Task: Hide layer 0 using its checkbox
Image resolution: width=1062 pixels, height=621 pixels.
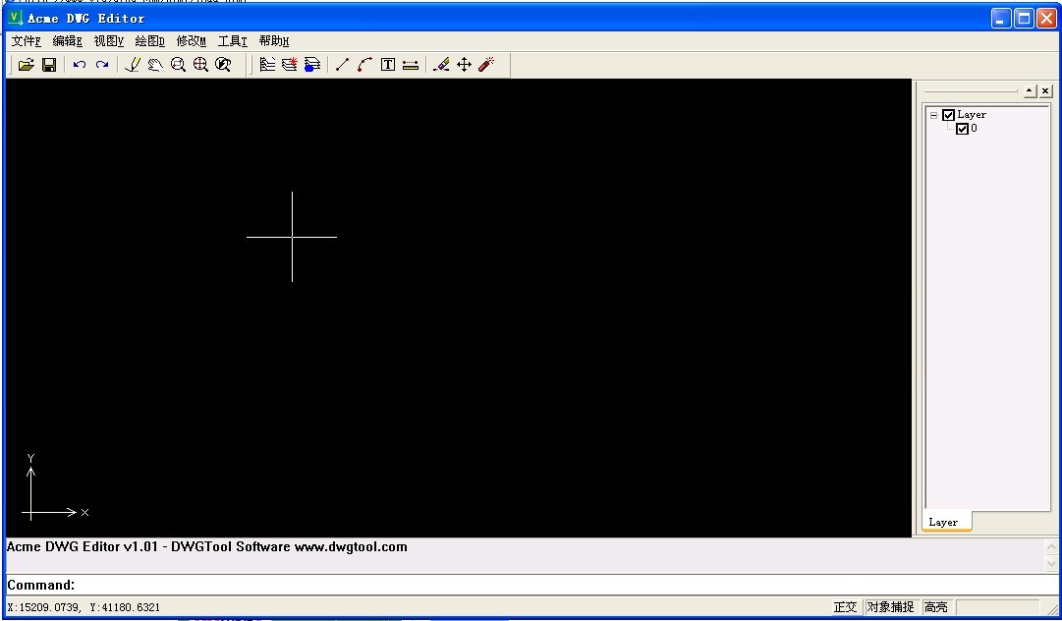Action: pos(962,129)
